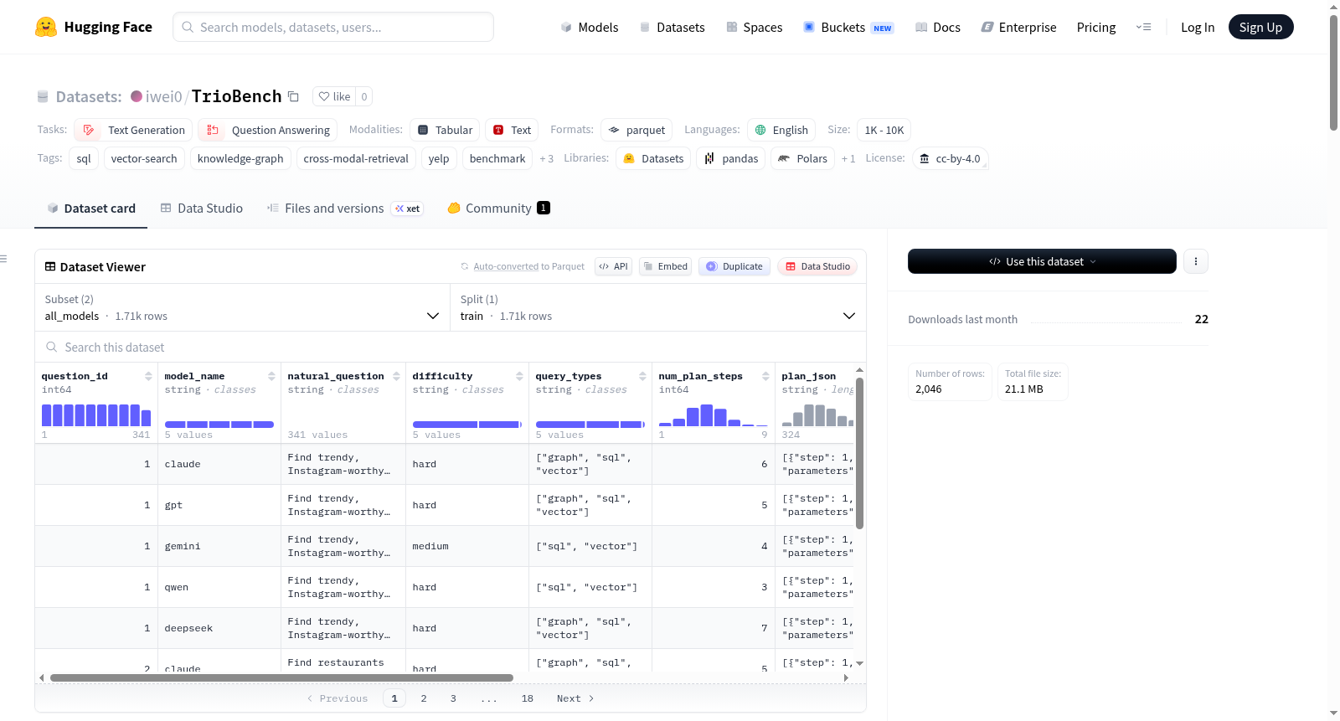Open Docs in the top navigation

pos(938,28)
